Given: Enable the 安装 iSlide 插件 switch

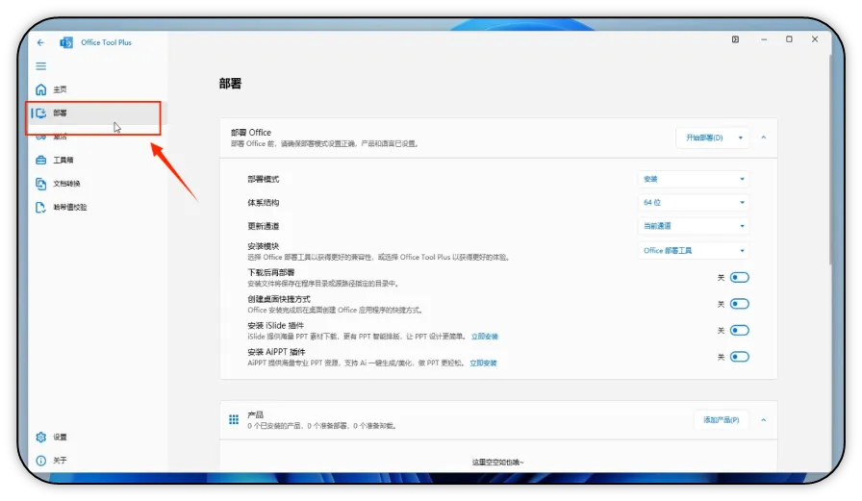Looking at the screenshot, I should pos(740,330).
